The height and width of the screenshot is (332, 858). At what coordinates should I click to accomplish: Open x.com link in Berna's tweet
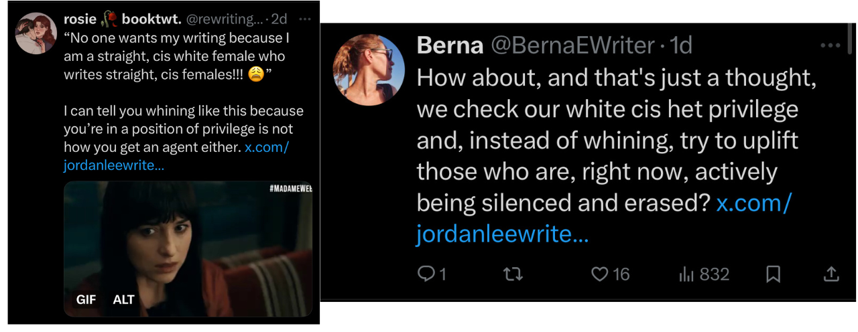[x=753, y=203]
